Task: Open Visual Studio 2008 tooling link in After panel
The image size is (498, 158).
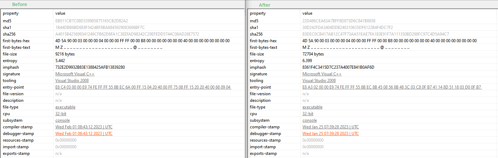Action: [x=320, y=81]
